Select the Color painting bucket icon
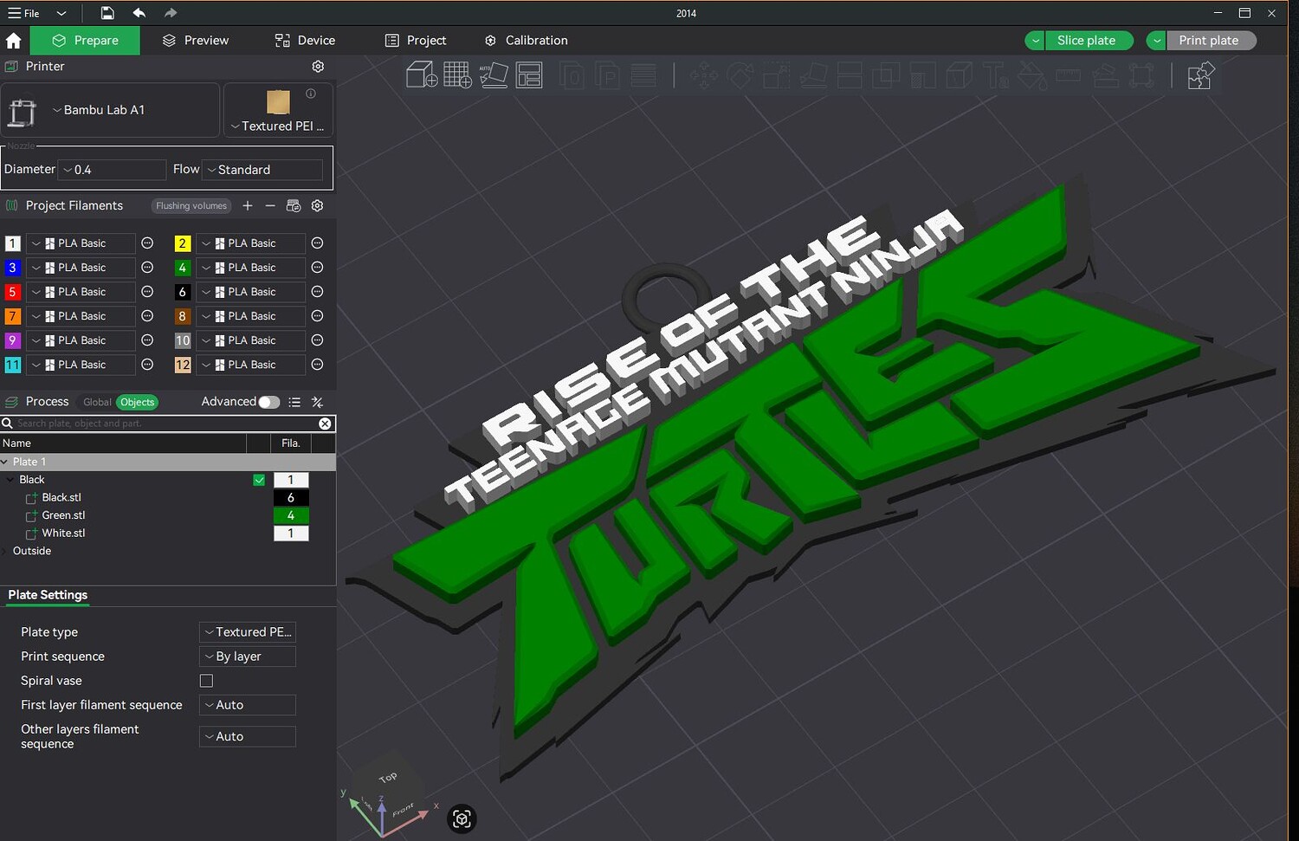 click(x=1031, y=75)
